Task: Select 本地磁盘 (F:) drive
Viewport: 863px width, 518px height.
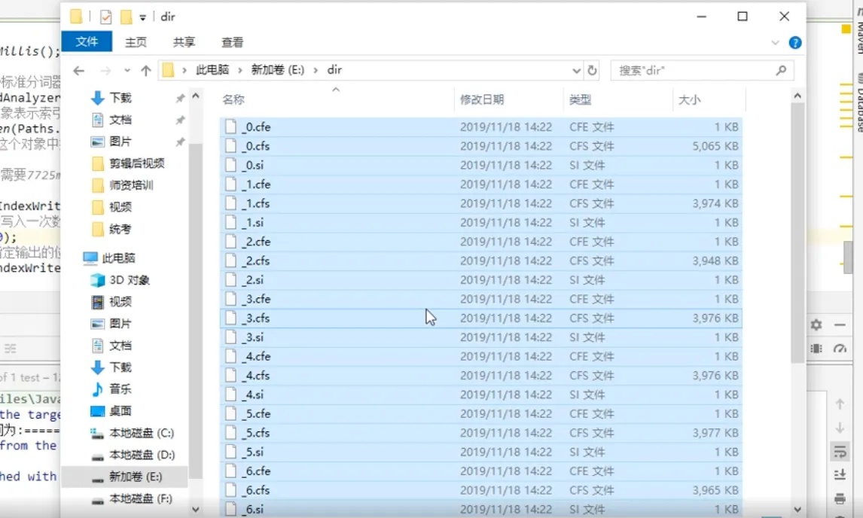Action: point(141,498)
